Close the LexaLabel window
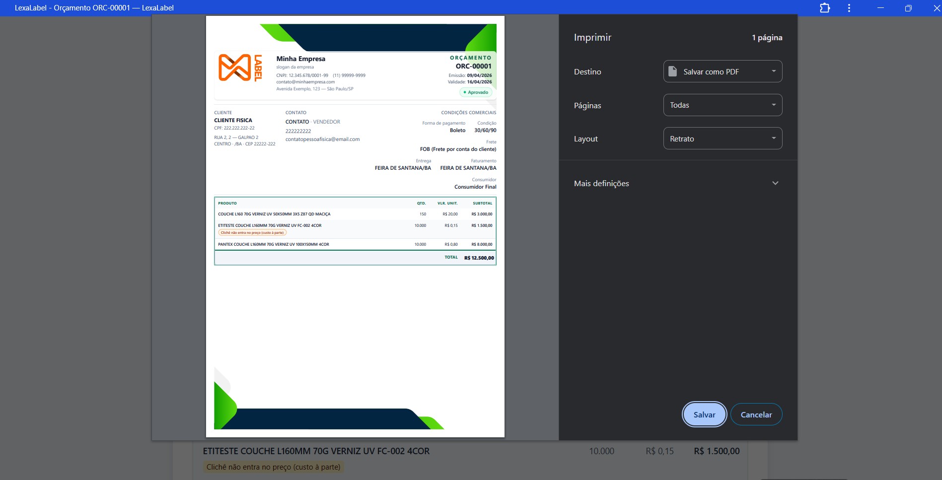 tap(936, 8)
